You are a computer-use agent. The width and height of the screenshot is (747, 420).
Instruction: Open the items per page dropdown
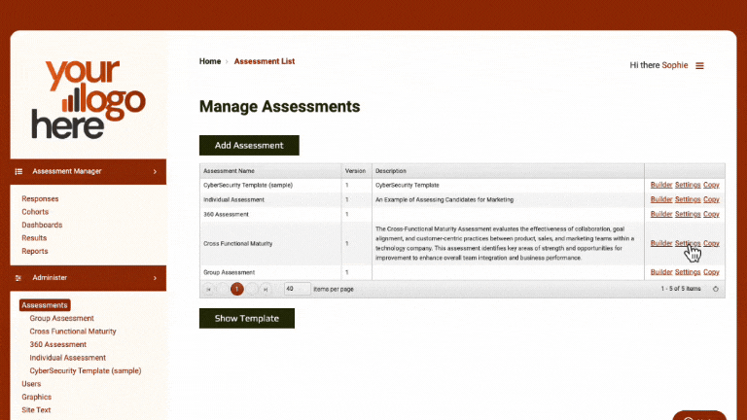click(x=297, y=289)
